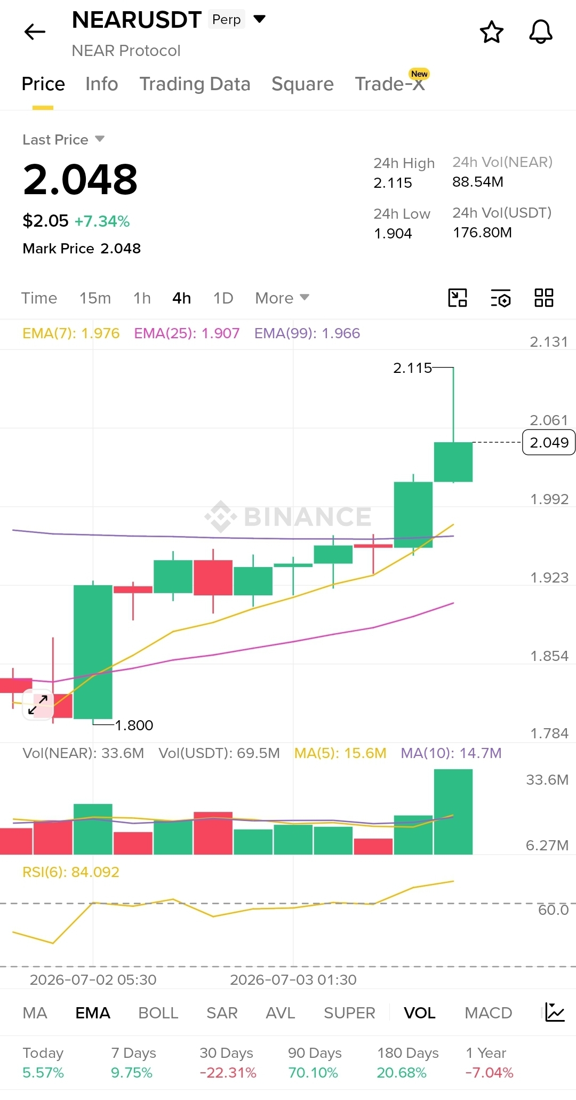The width and height of the screenshot is (576, 1100).
Task: Tap the Today 5.57% performance
Action: coord(43,1063)
